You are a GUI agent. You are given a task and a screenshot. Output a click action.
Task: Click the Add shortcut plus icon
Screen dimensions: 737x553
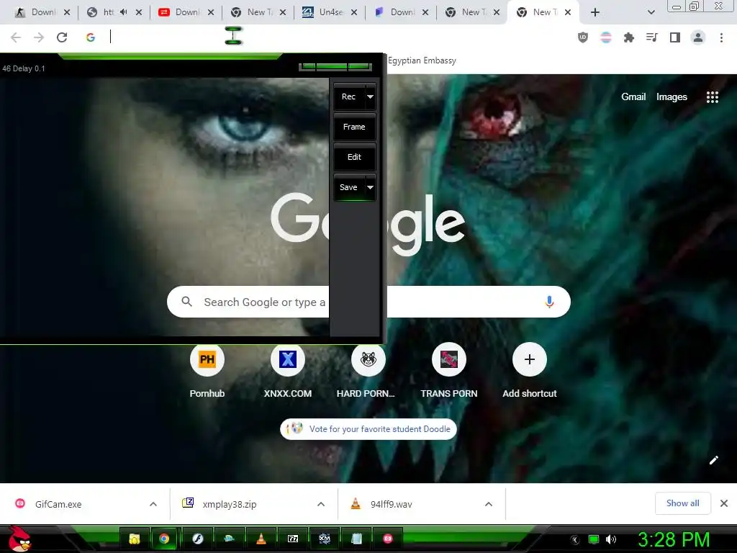pos(530,360)
